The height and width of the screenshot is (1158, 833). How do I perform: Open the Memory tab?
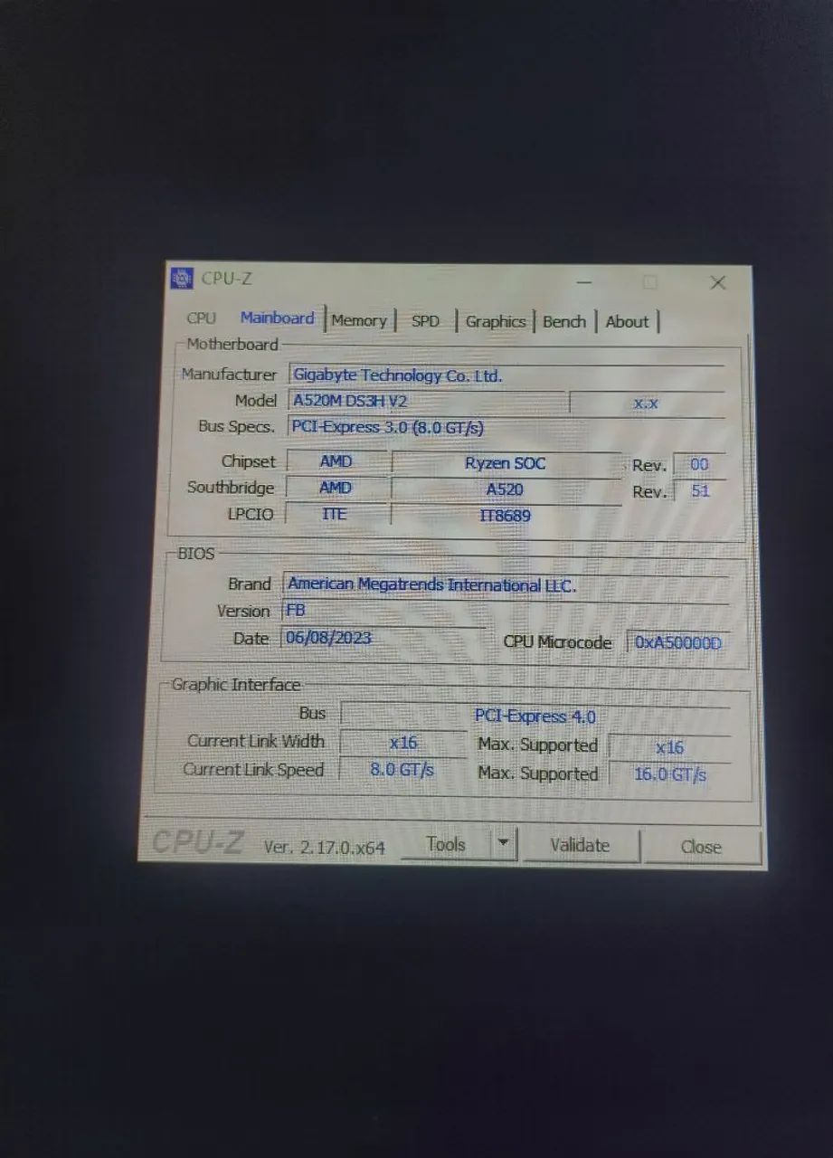click(x=360, y=320)
